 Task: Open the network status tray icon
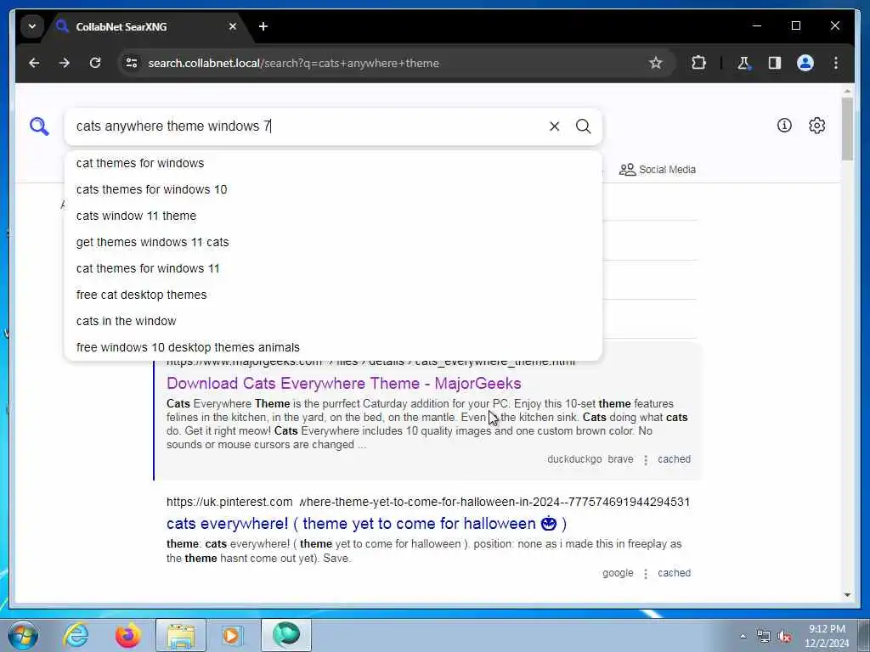coord(764,637)
